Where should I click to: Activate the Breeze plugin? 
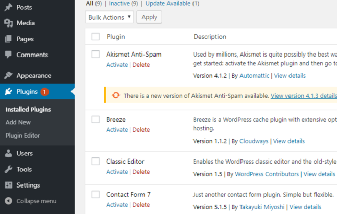pyautogui.click(x=117, y=130)
